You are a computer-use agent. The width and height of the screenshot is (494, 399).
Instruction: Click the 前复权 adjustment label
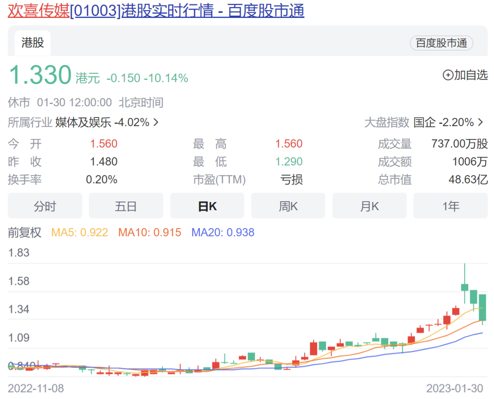[x=25, y=233]
